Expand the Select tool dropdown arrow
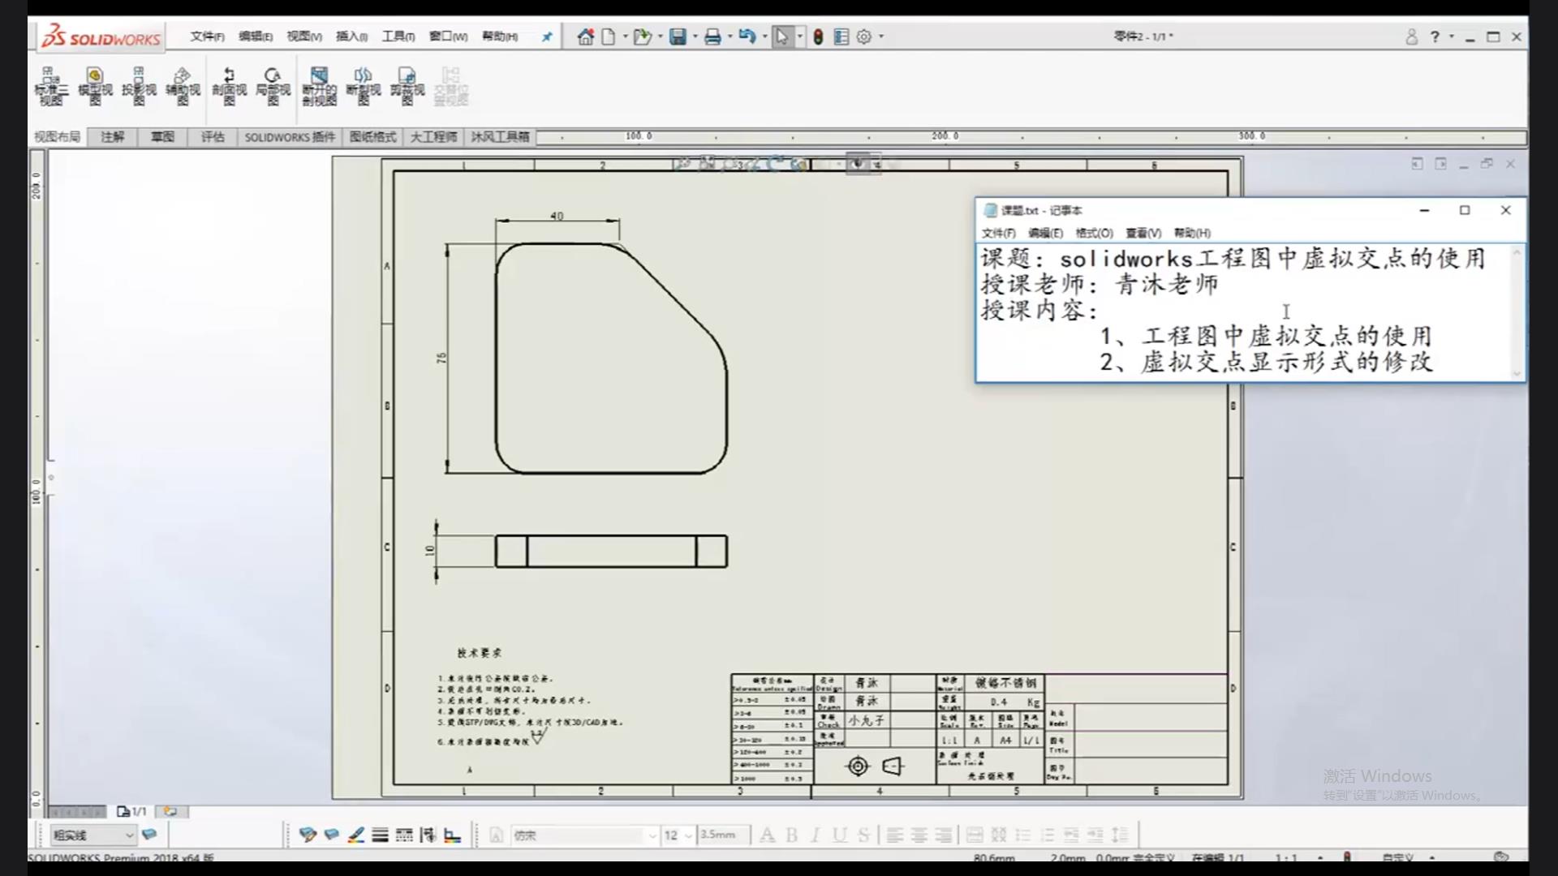 point(800,36)
